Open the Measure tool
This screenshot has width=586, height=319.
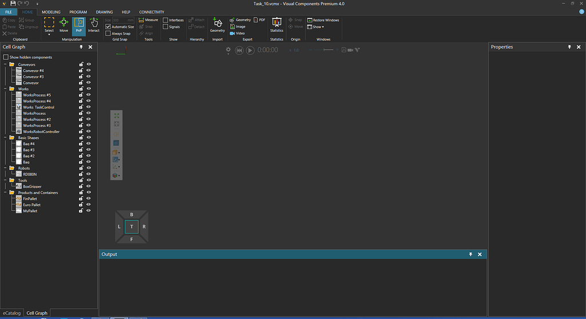148,20
